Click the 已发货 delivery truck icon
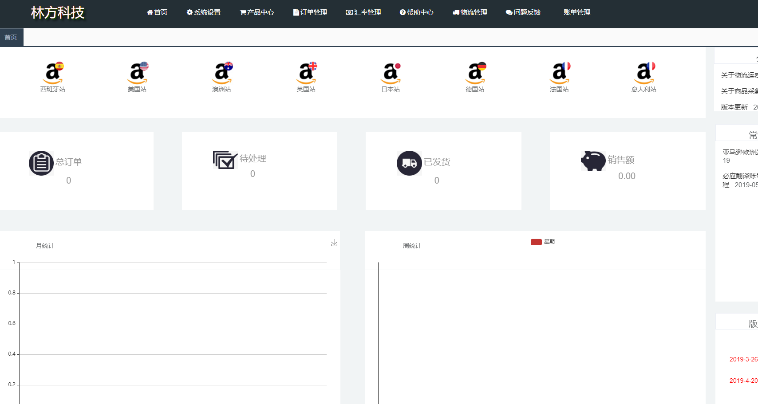 (x=409, y=163)
